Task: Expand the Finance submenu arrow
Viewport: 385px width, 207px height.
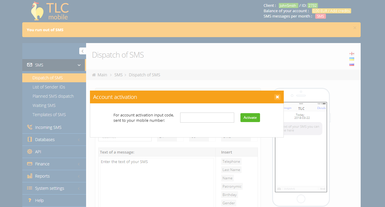Action: [79, 164]
